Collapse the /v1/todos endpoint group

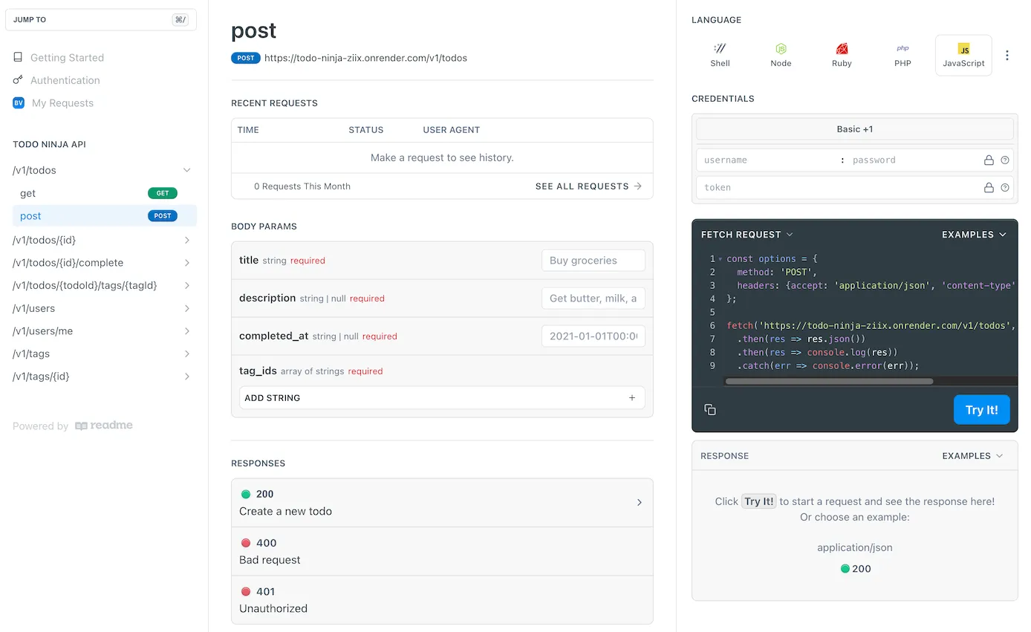[x=187, y=170]
